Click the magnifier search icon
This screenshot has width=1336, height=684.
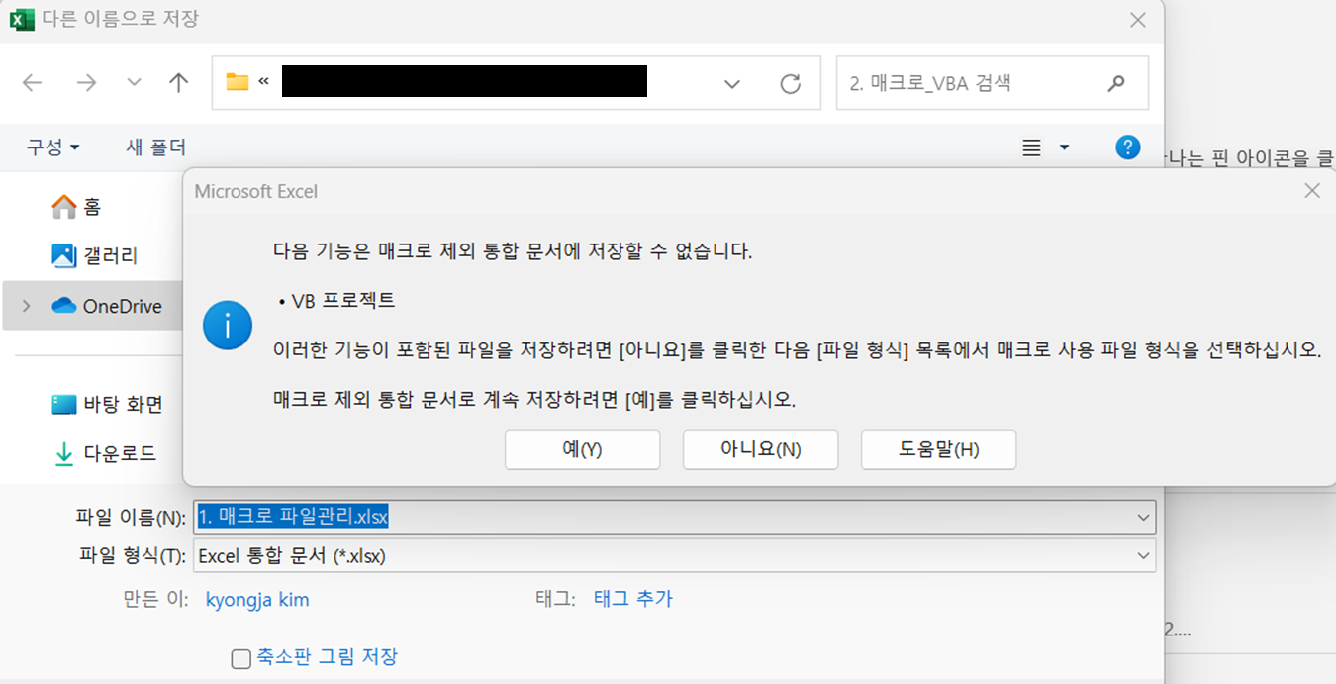click(1116, 83)
